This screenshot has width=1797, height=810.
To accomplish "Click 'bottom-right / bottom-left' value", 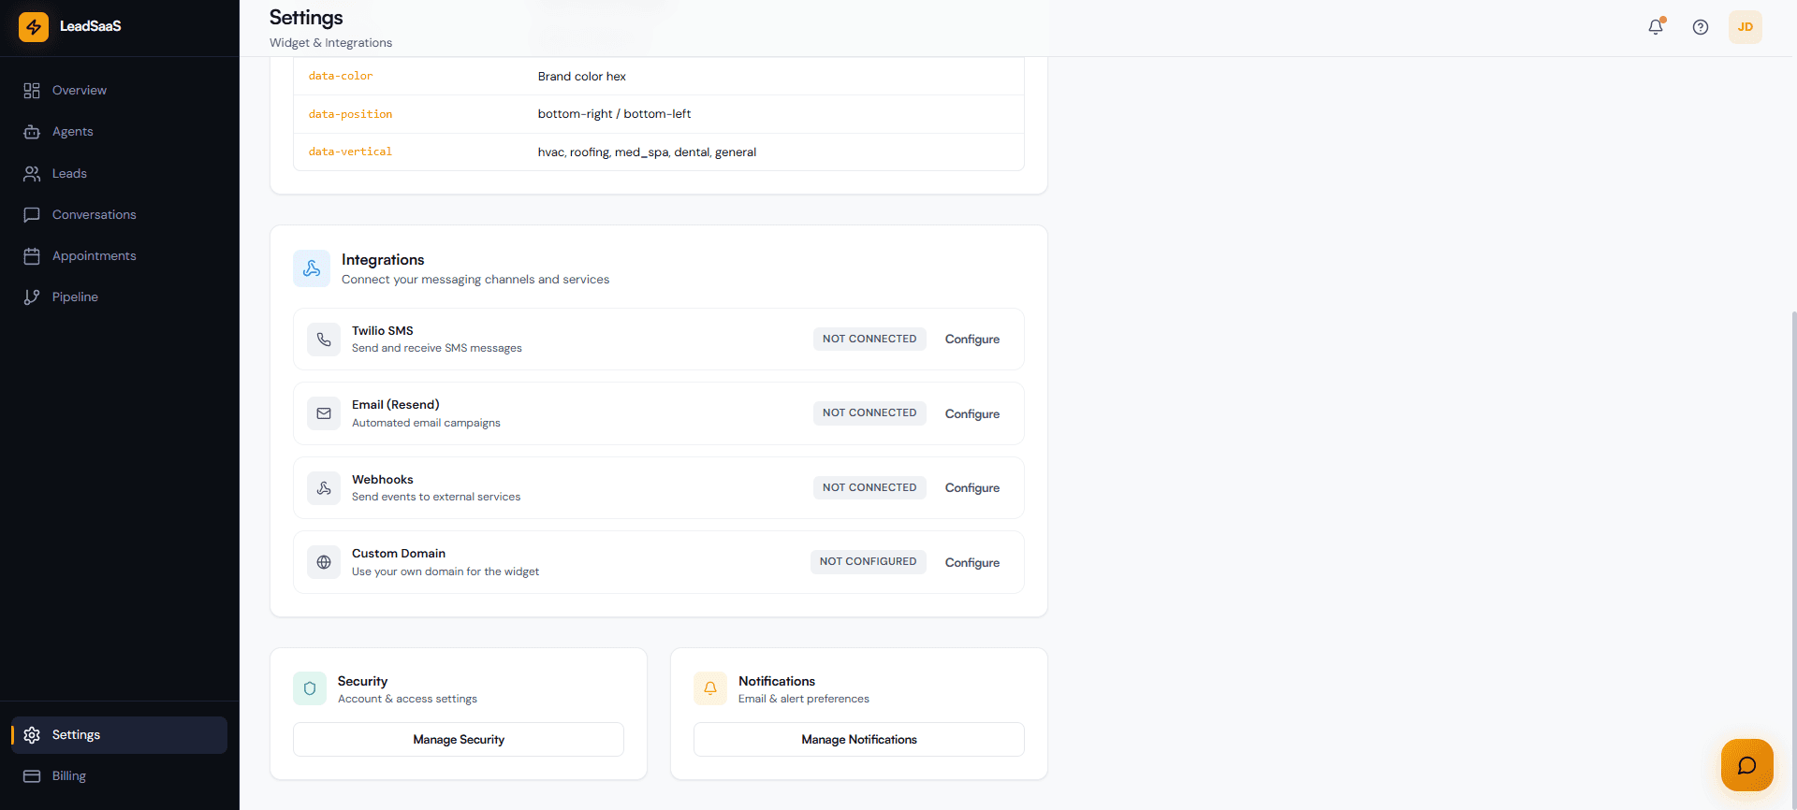I will tap(614, 114).
